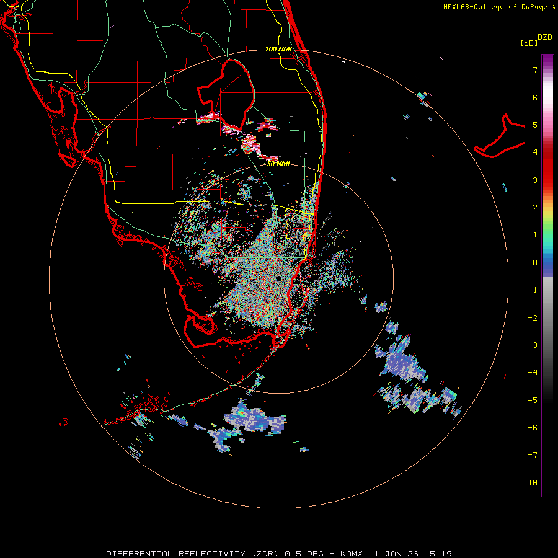Click the DZD product label above the scale
This screenshot has width=558, height=558.
coord(545,37)
